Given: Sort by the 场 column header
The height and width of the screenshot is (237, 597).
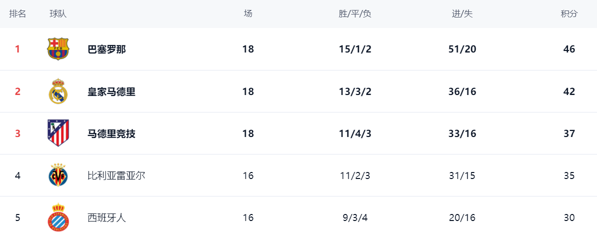Looking at the screenshot, I should click(x=248, y=14).
